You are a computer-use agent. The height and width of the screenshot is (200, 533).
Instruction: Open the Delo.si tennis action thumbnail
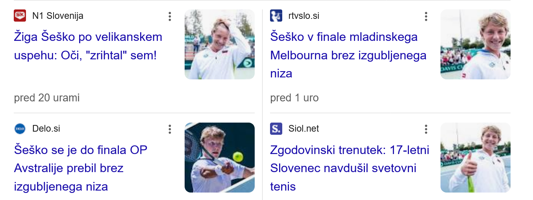point(219,158)
